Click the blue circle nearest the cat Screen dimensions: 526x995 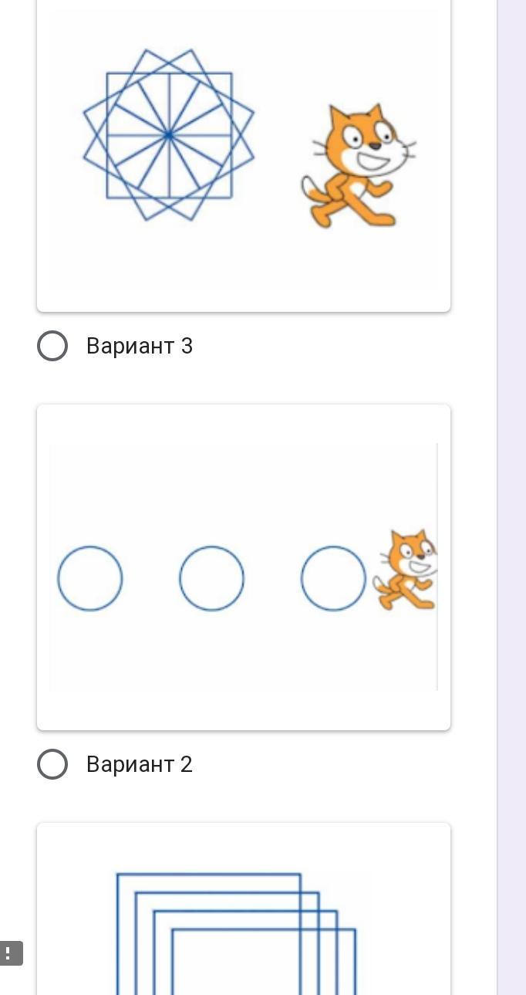(x=333, y=578)
